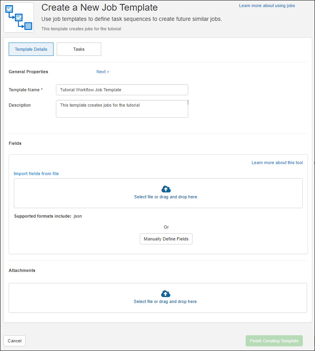The height and width of the screenshot is (351, 315).
Task: Open the Tasks tab
Action: (79, 49)
